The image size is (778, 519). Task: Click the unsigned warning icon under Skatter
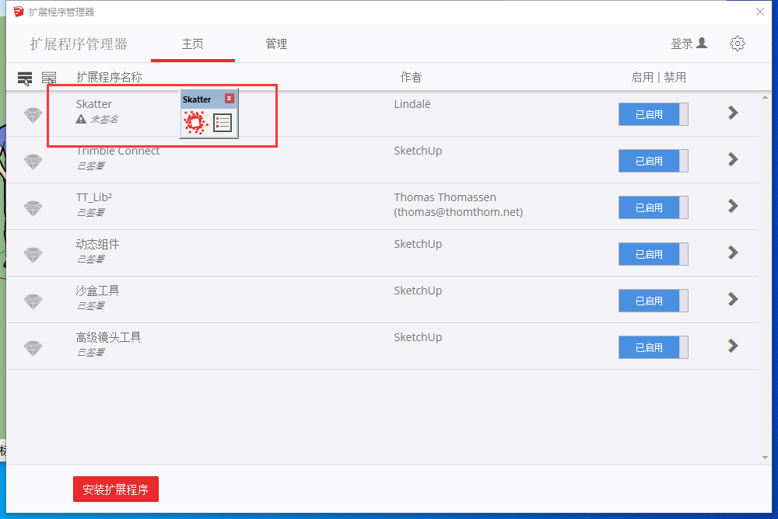point(81,119)
